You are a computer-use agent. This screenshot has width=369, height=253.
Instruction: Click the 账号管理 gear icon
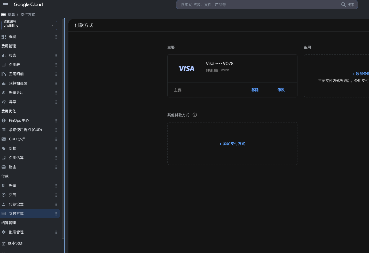(x=4, y=232)
